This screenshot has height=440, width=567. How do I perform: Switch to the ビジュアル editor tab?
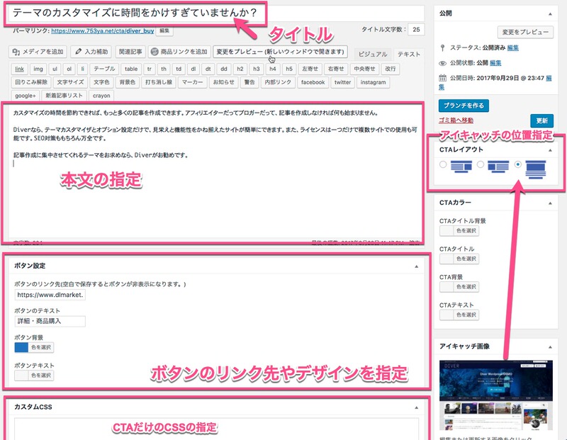click(x=373, y=55)
